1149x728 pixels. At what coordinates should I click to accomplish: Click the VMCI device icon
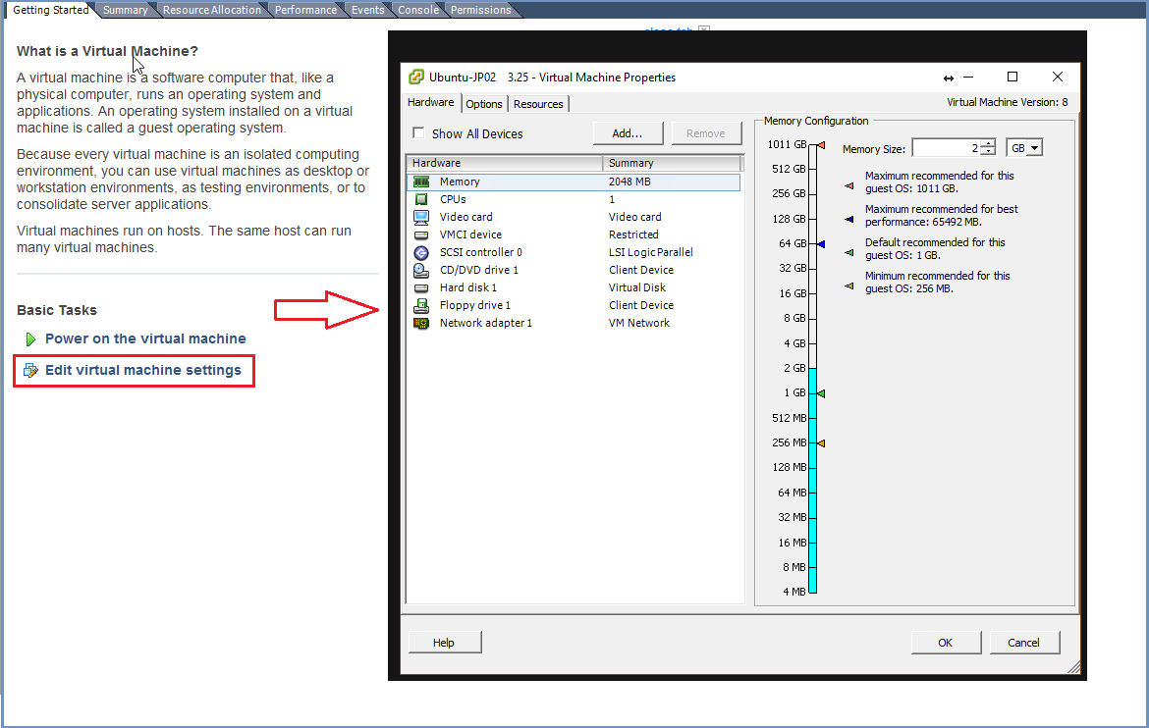420,235
